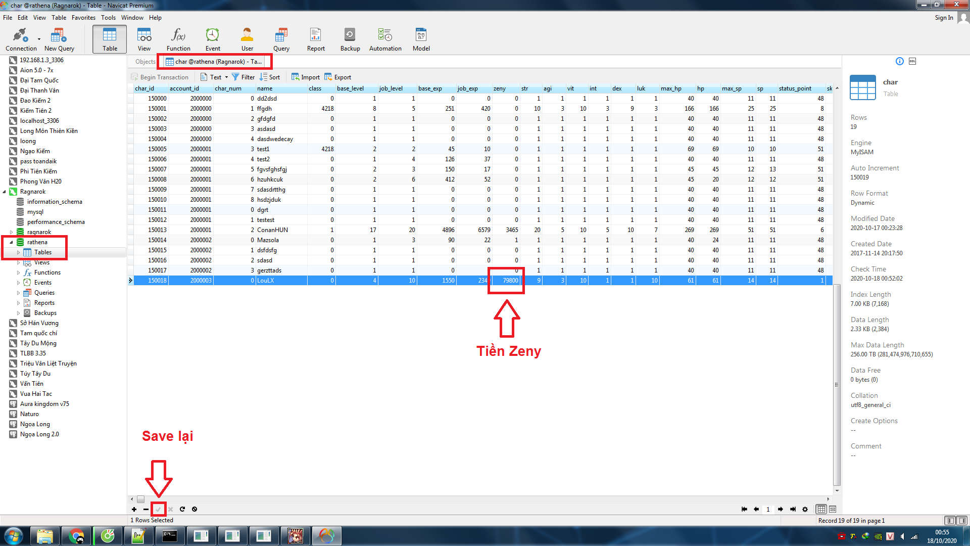Open the Text display dropdown

click(226, 77)
